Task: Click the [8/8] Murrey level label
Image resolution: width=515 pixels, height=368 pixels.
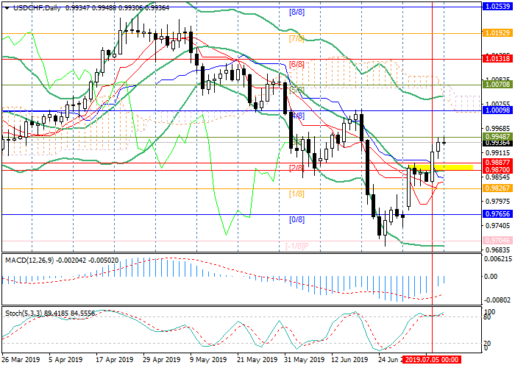Action: (x=296, y=13)
